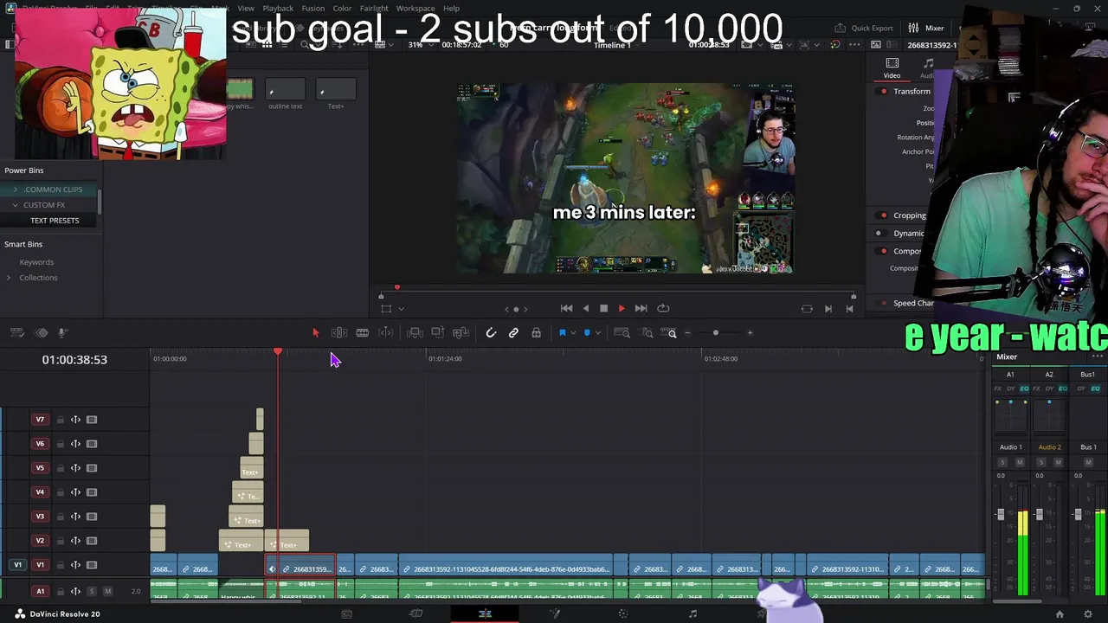Open the Edit menu in the menu bar
1108x623 pixels.
coord(113,9)
